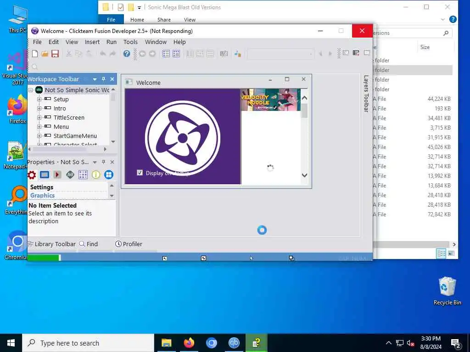Screen dimensions: 470x352
Task: Collapse the Not So Simple Sonic root node
Action: point(31,90)
